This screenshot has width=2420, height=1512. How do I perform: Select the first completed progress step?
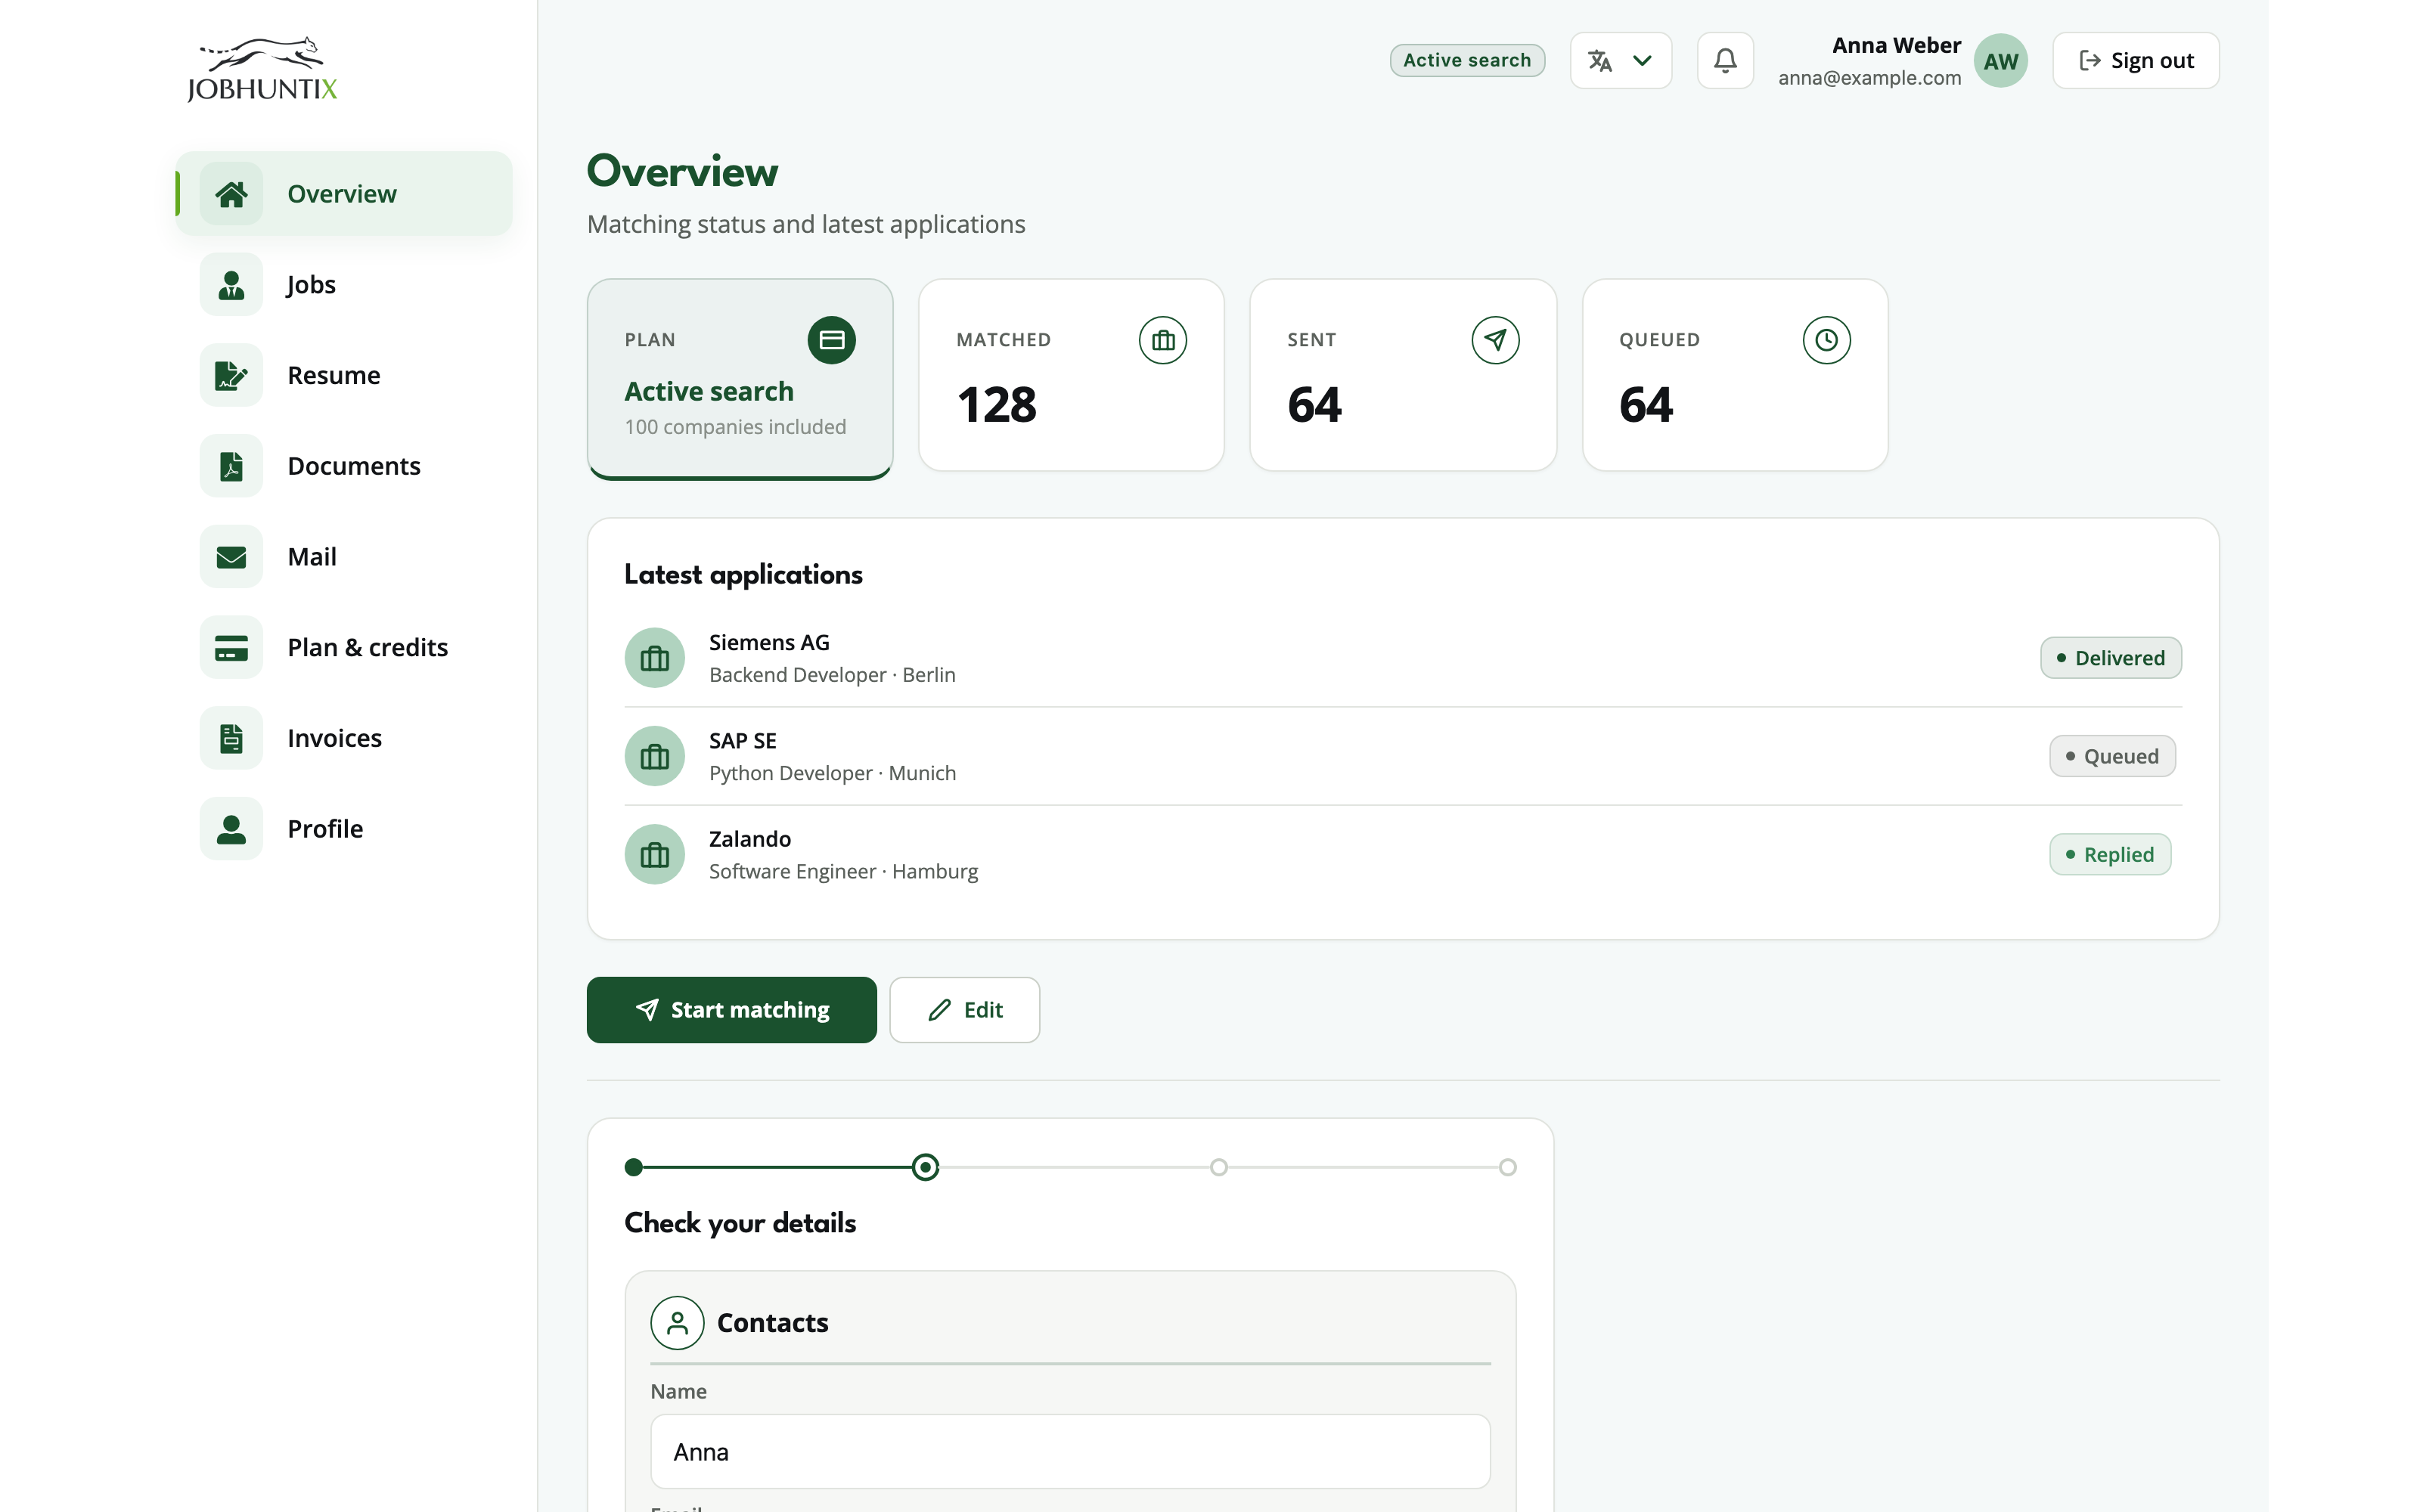[x=633, y=1167]
